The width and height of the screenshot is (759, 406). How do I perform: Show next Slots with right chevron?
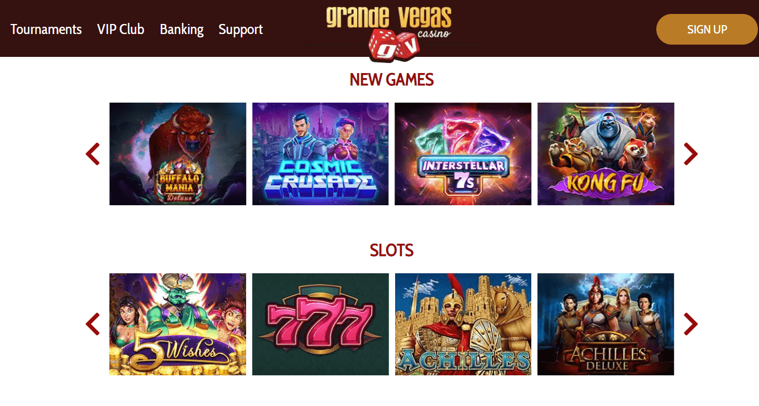tap(691, 324)
